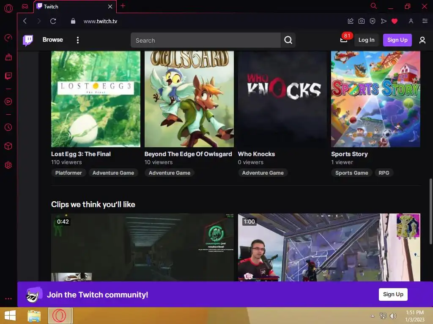Open Lost Egg 3 game cover

96,99
